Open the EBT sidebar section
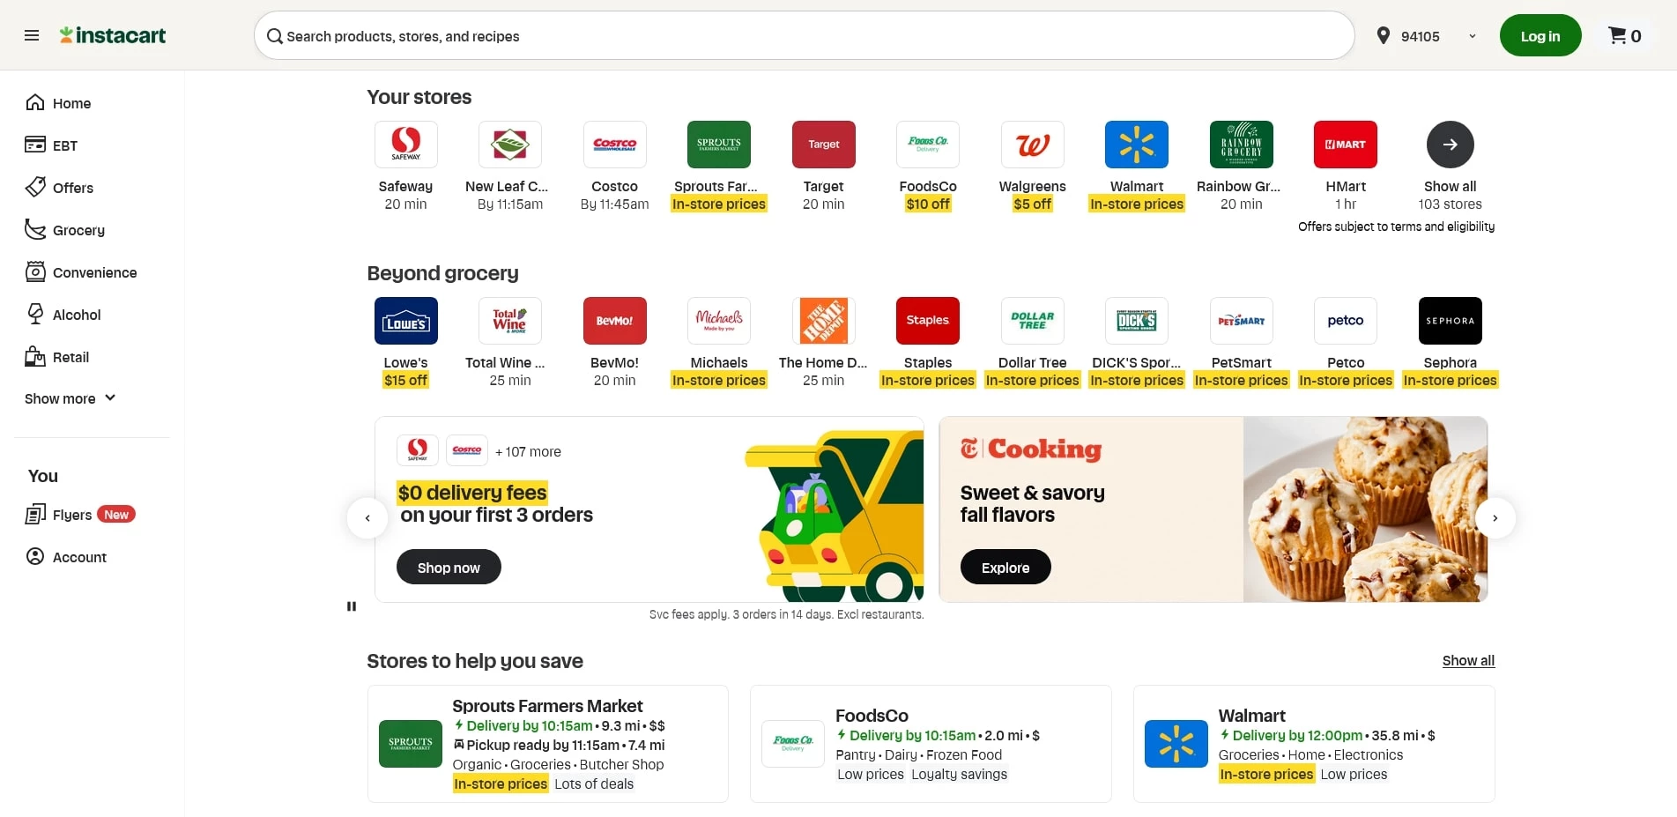The height and width of the screenshot is (817, 1677). point(64,145)
